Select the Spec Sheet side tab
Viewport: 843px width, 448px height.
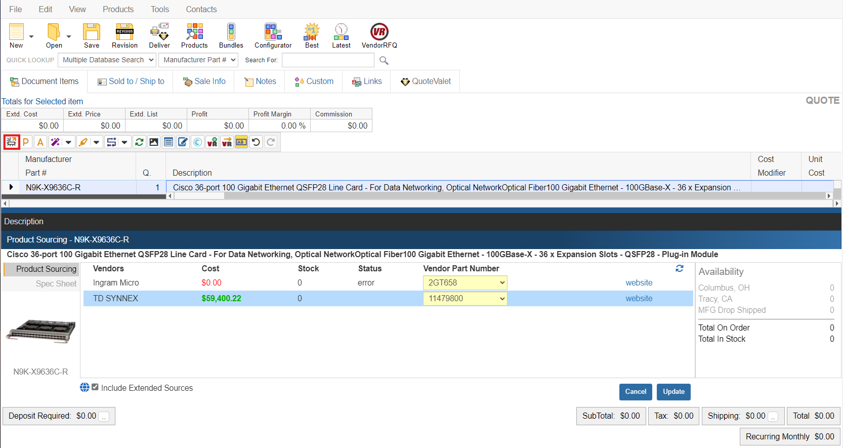click(40, 284)
